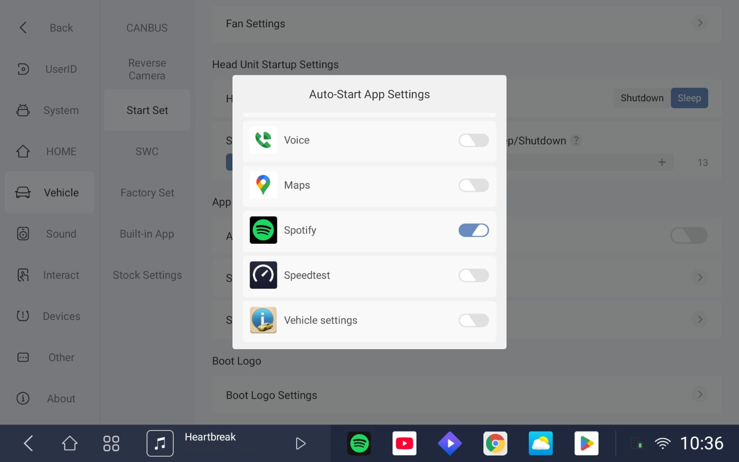Viewport: 739px width, 462px height.
Task: Open the chevron in the row below the App switch
Action: pyautogui.click(x=700, y=277)
